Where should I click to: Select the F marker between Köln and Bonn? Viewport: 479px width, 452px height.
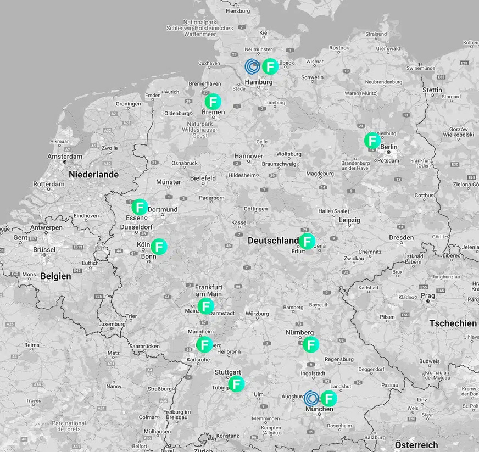159,247
